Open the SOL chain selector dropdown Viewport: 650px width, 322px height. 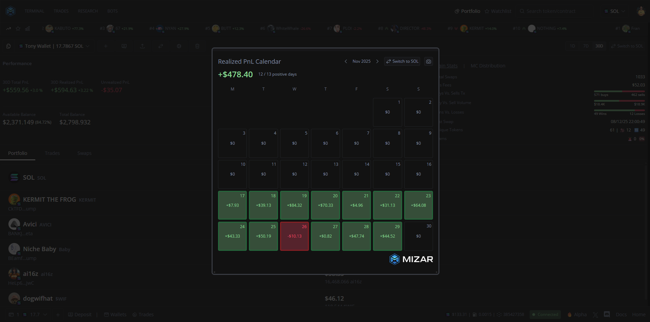614,11
